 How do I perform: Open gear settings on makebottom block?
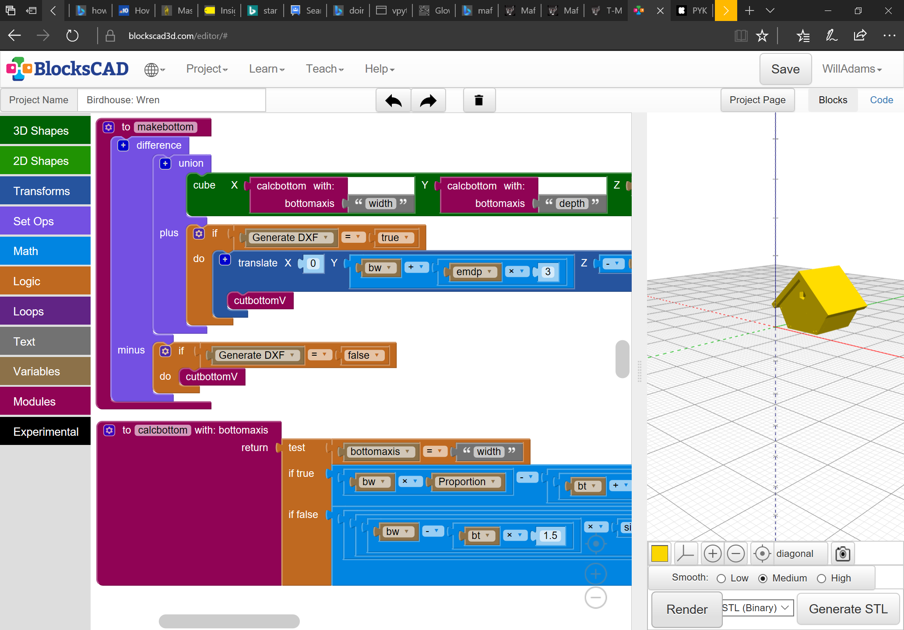click(109, 127)
